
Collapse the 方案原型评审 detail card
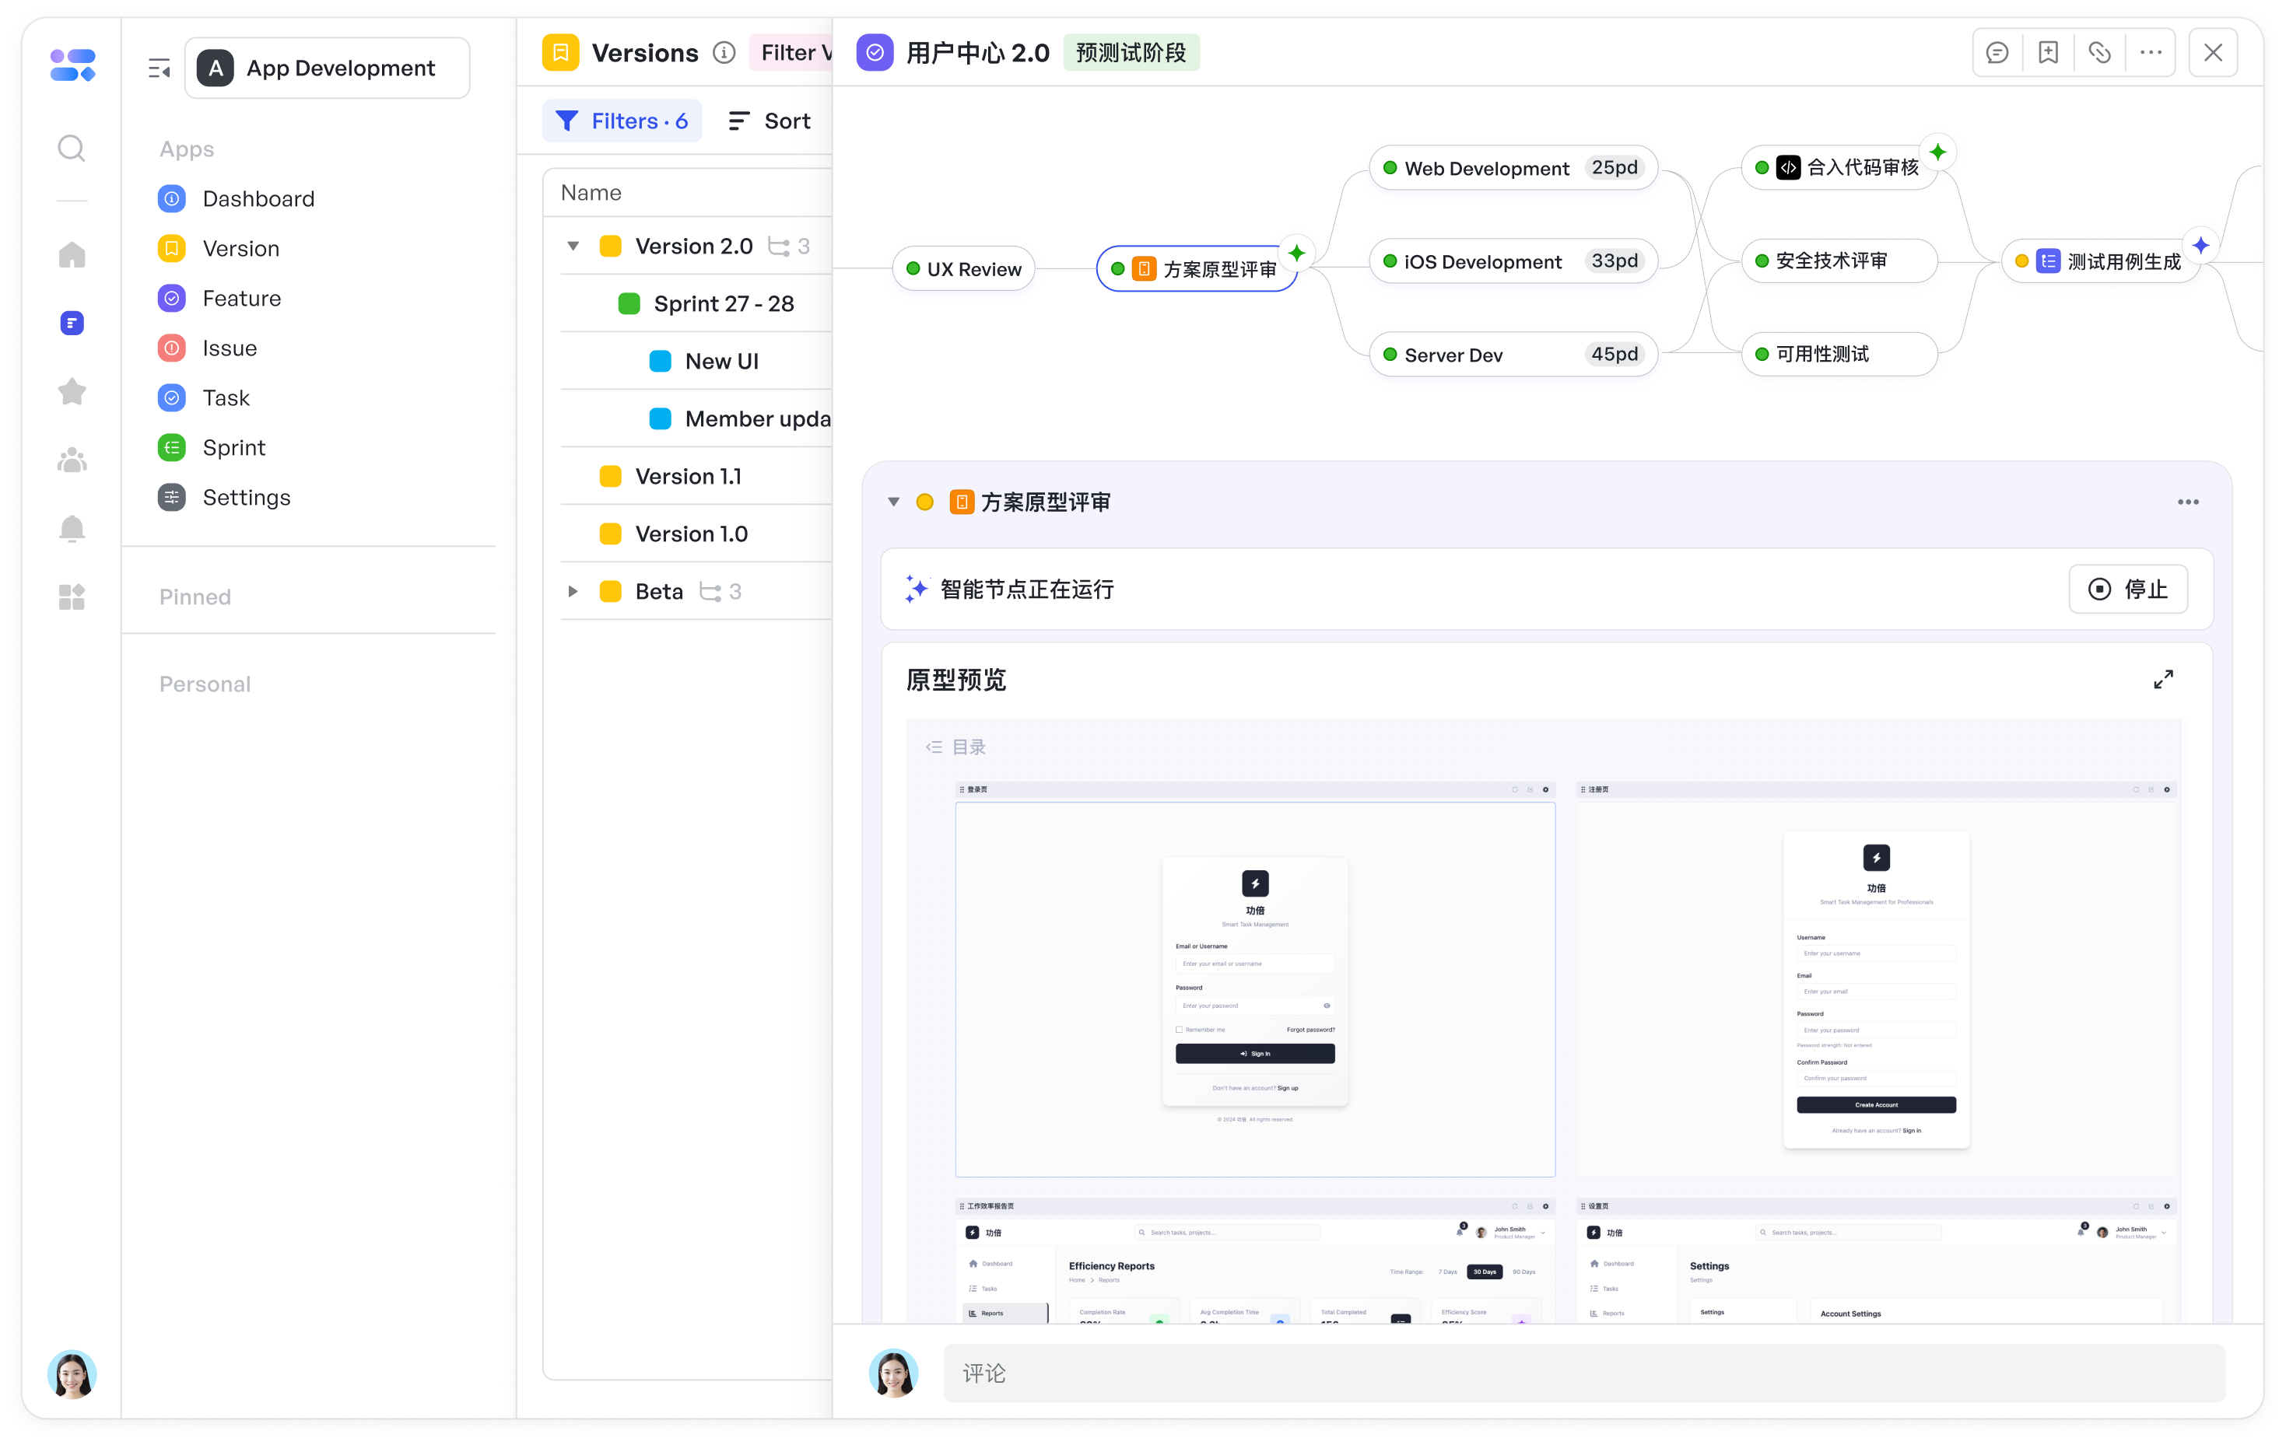pos(893,502)
